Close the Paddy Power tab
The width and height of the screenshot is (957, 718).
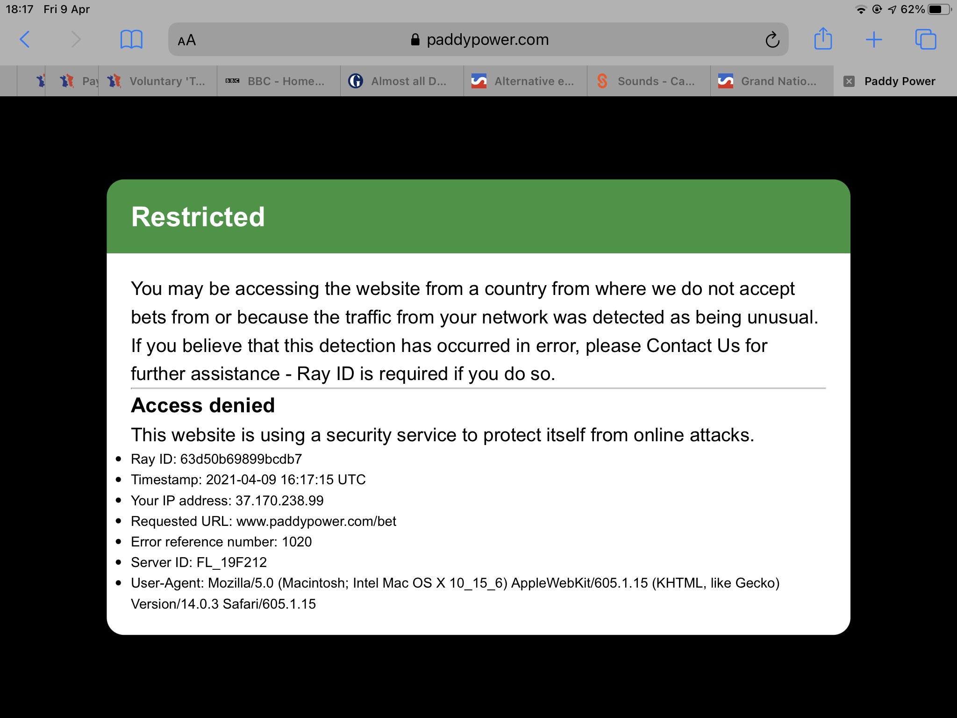click(x=849, y=81)
